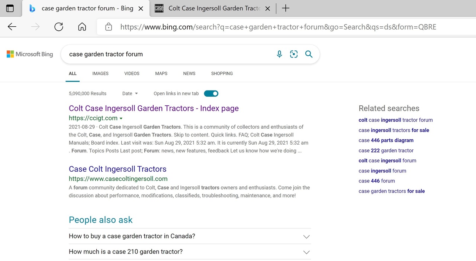This screenshot has width=476, height=261.
Task: Open related search 'case 446 parts diagram'
Action: pyautogui.click(x=386, y=140)
